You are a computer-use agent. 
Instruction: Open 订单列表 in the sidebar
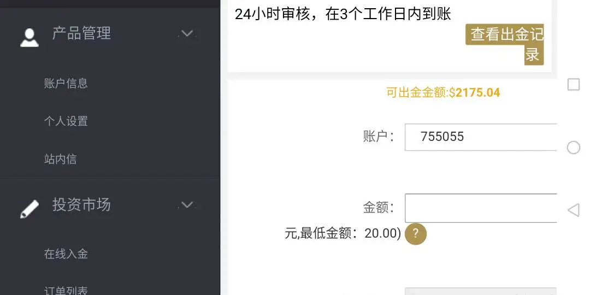(x=66, y=290)
